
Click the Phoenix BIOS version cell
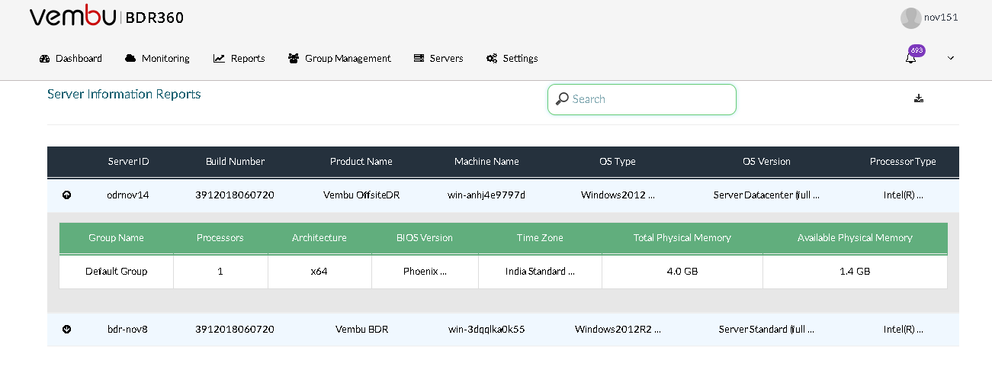(x=425, y=272)
